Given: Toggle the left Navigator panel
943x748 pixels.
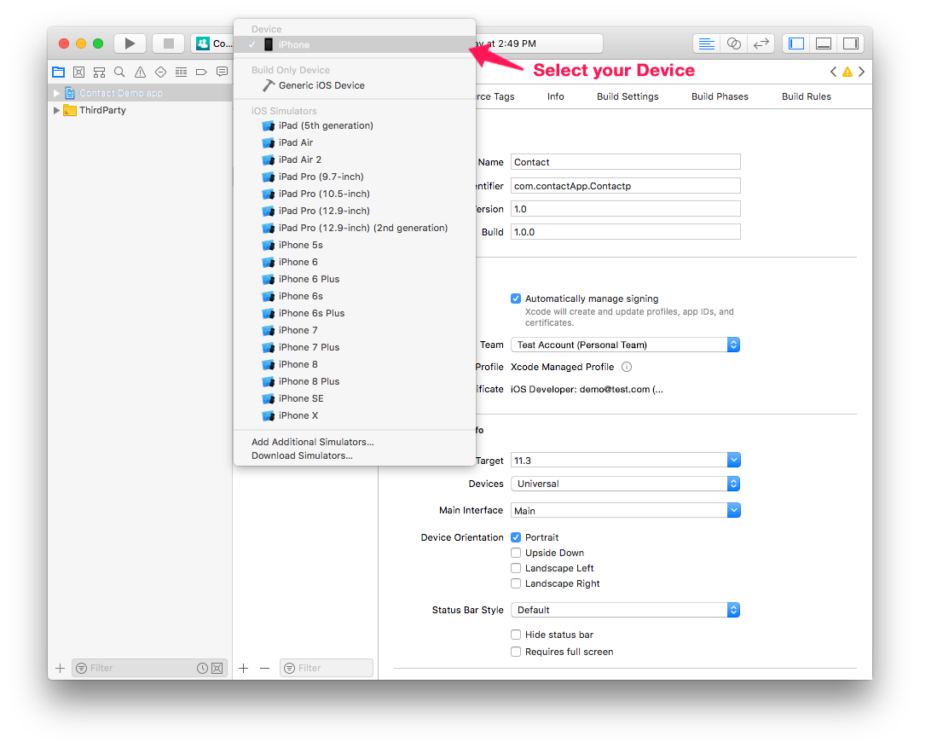Looking at the screenshot, I should 796,43.
